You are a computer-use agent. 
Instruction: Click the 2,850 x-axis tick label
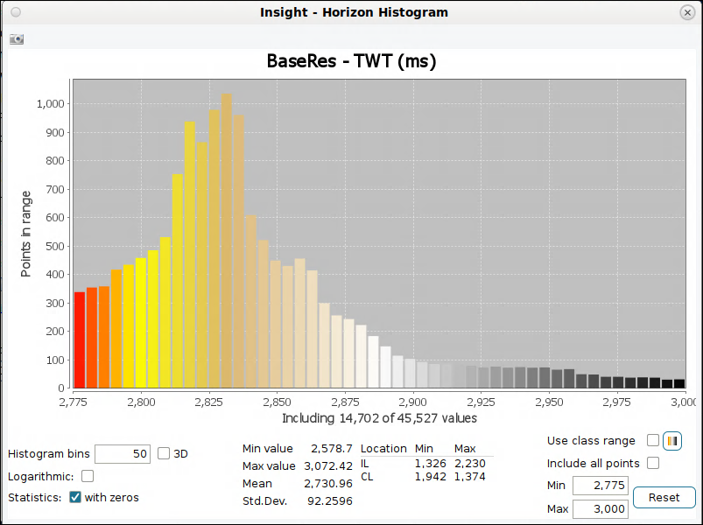click(277, 402)
